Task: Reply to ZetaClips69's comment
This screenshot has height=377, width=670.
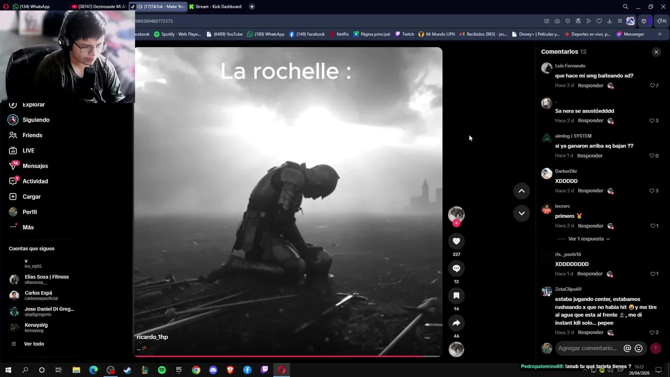Action: click(590, 332)
